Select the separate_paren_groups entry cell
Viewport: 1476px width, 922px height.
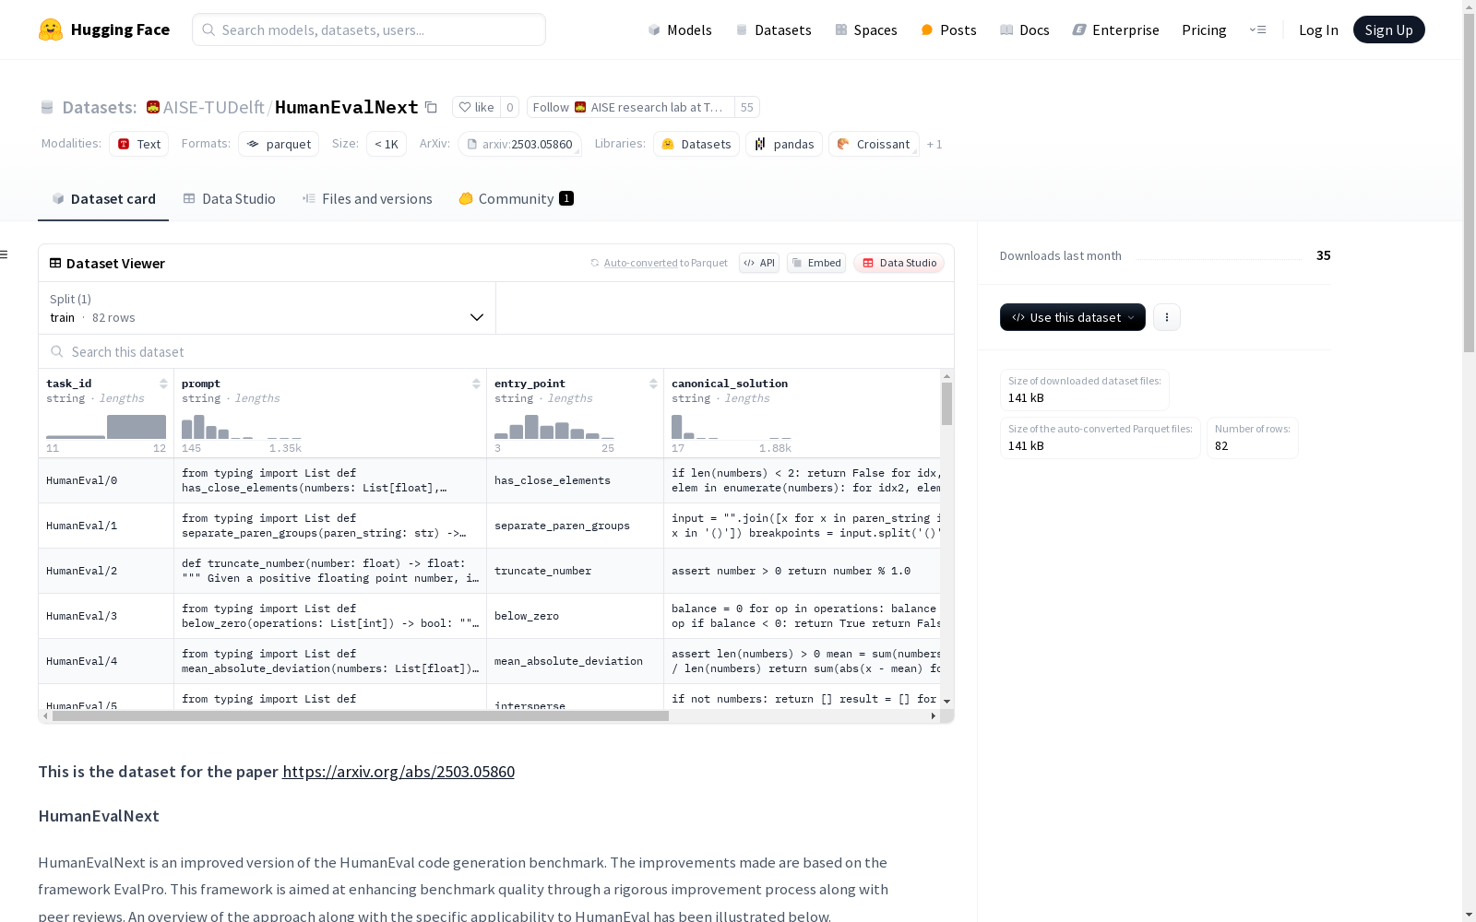575,526
